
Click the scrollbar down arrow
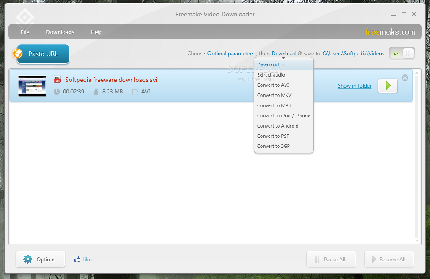[x=417, y=241]
